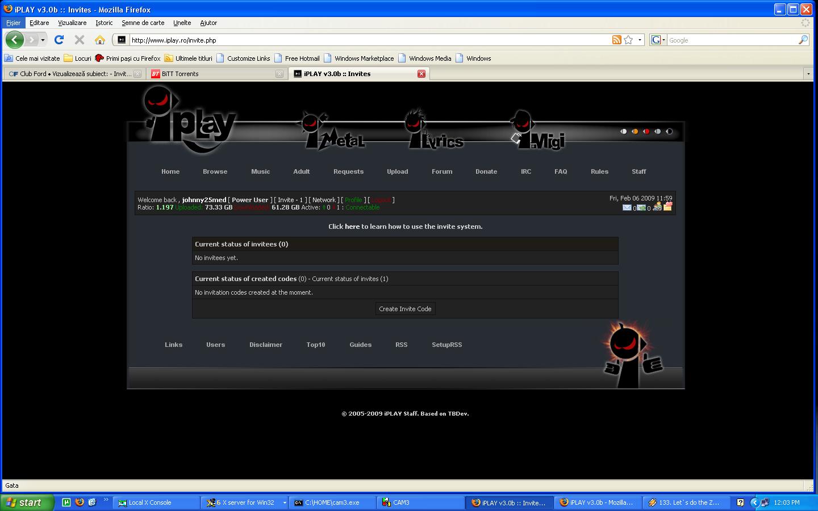Open the sent messages envelope icon
The image size is (818, 511).
tap(641, 207)
